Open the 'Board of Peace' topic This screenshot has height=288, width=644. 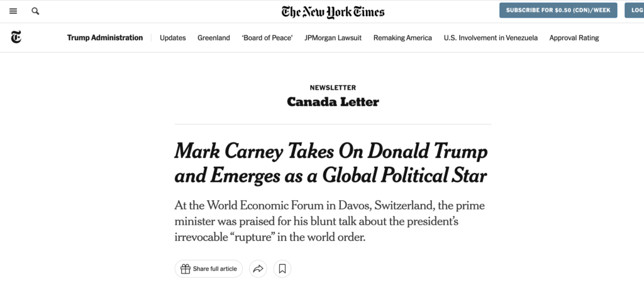267,38
